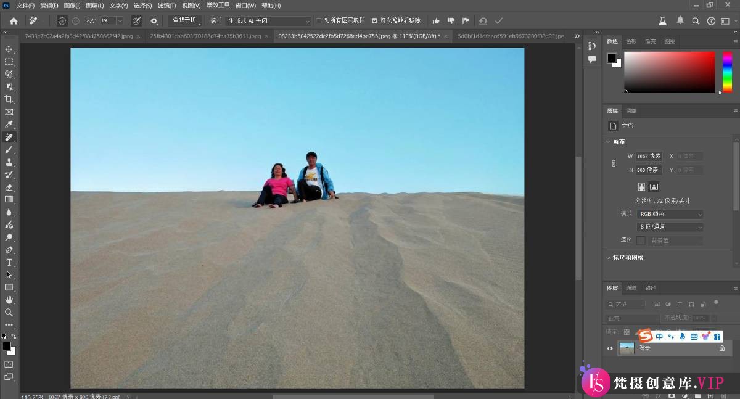Expand the 标尺和网格 section
The height and width of the screenshot is (399, 740).
(x=607, y=258)
